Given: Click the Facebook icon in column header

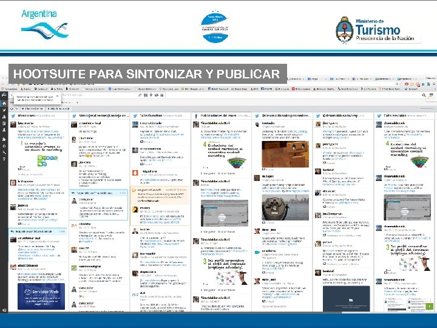Looking at the screenshot, I should point(196,116).
